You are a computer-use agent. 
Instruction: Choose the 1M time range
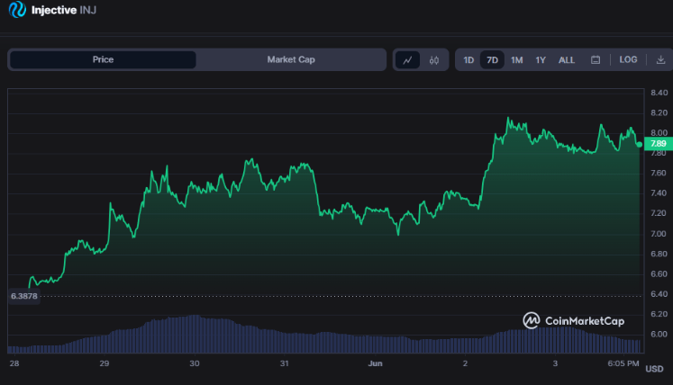click(x=517, y=60)
